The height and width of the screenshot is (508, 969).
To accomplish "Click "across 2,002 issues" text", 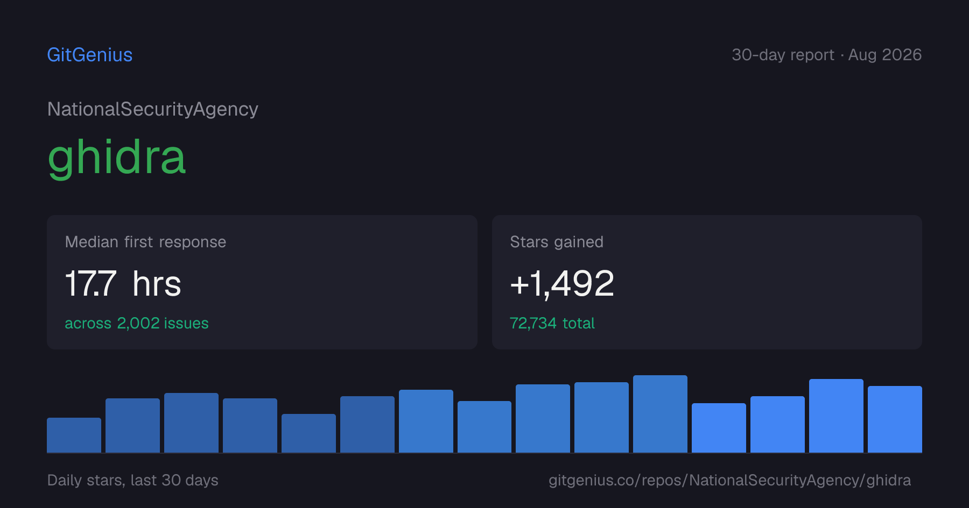I will tap(137, 323).
